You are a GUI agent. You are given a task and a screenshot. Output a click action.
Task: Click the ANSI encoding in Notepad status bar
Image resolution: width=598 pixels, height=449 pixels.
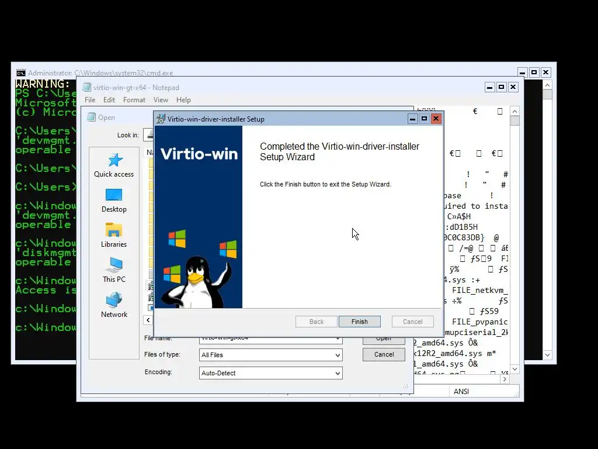pos(461,391)
